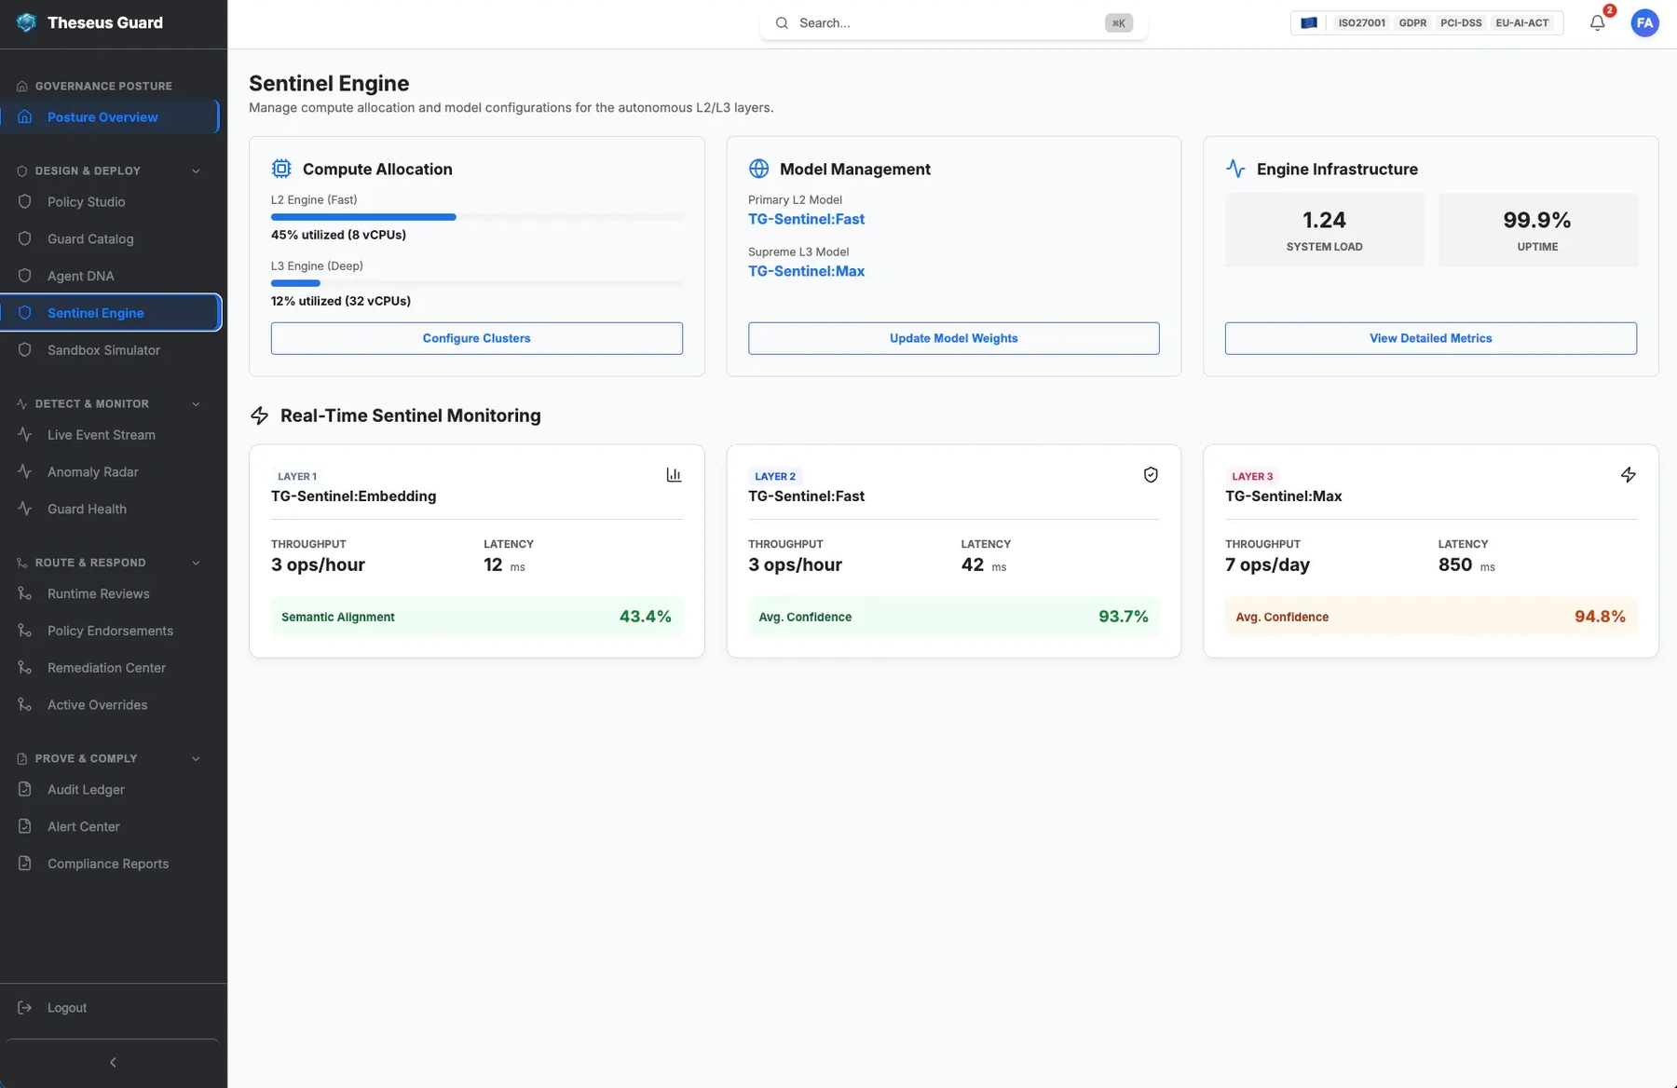Focus the Search input field
The height and width of the screenshot is (1088, 1677).
tap(947, 23)
